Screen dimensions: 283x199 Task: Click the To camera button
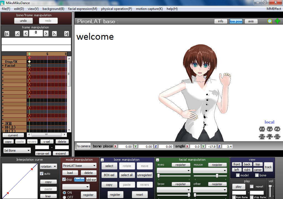click(x=83, y=146)
